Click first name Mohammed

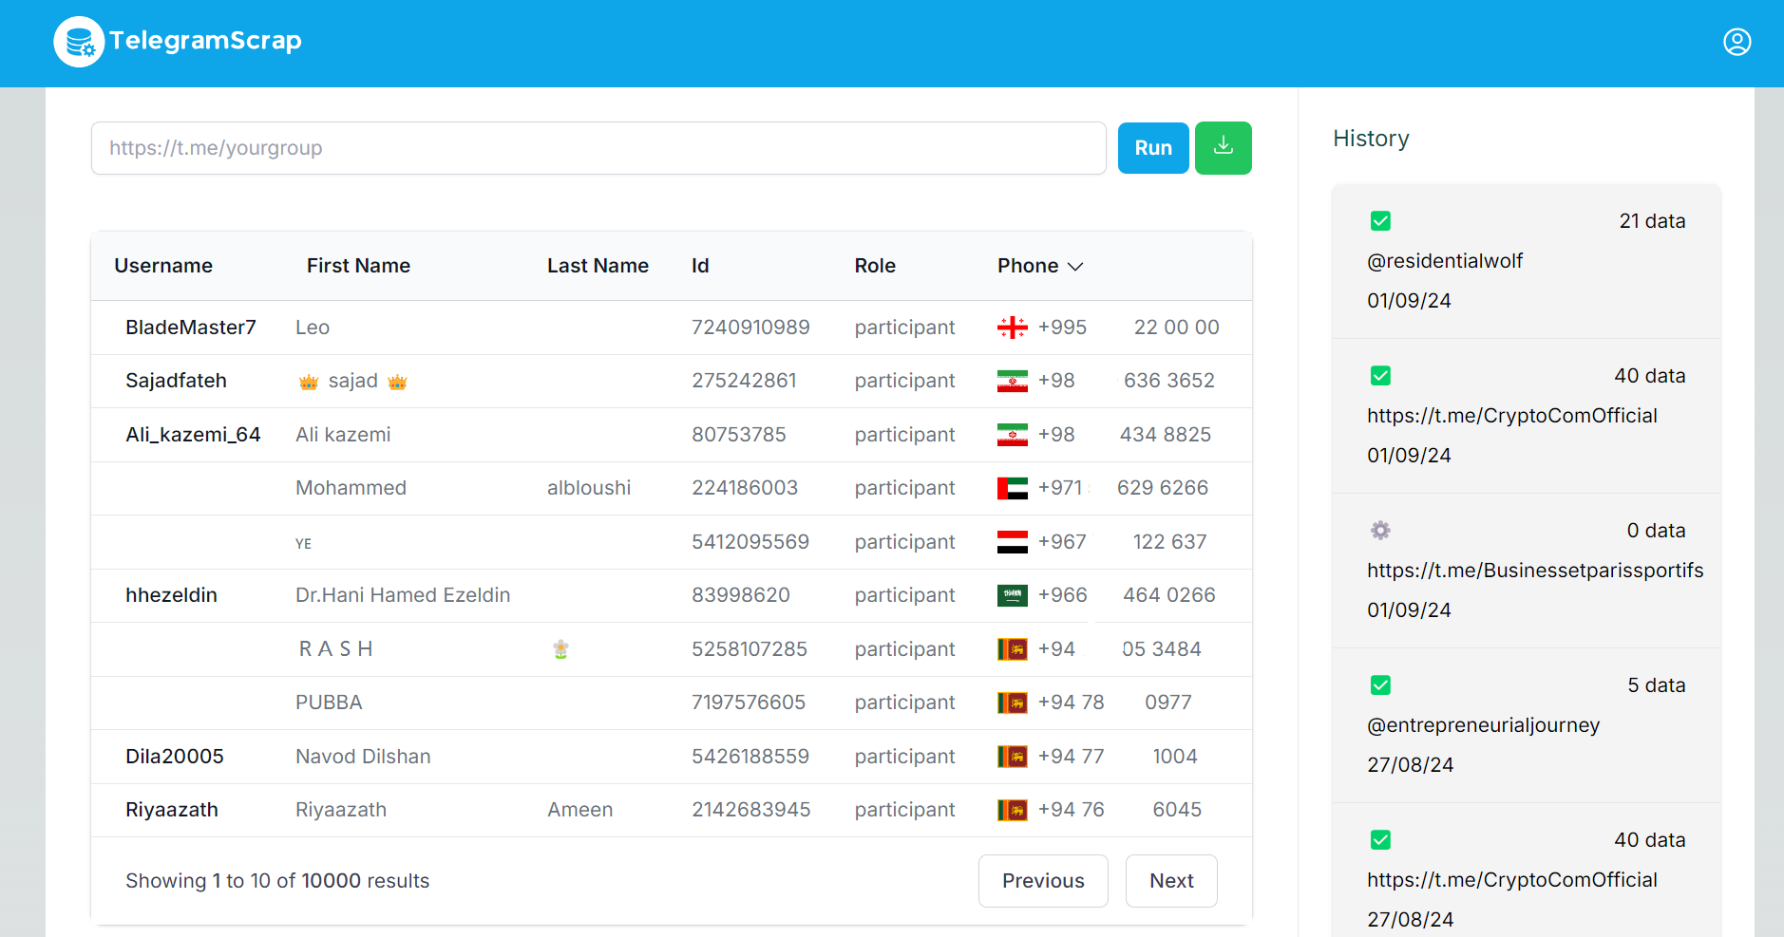(351, 488)
